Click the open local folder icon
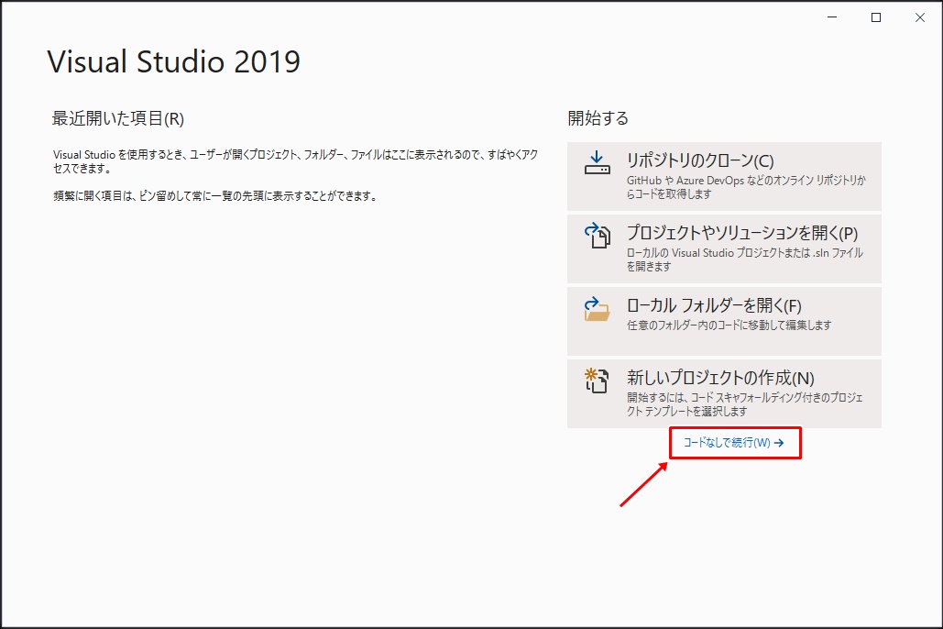Screen dimensions: 943x629 tap(598, 309)
